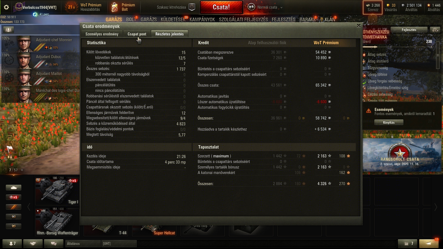Toggle the orange stripe elite filter

tap(14, 207)
